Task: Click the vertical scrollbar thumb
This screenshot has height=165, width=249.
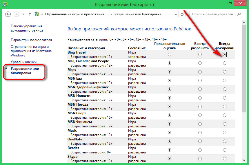Action: pyautogui.click(x=244, y=68)
